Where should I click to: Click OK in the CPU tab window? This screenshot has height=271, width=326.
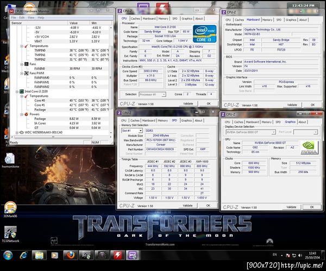pyautogui.click(x=209, y=103)
